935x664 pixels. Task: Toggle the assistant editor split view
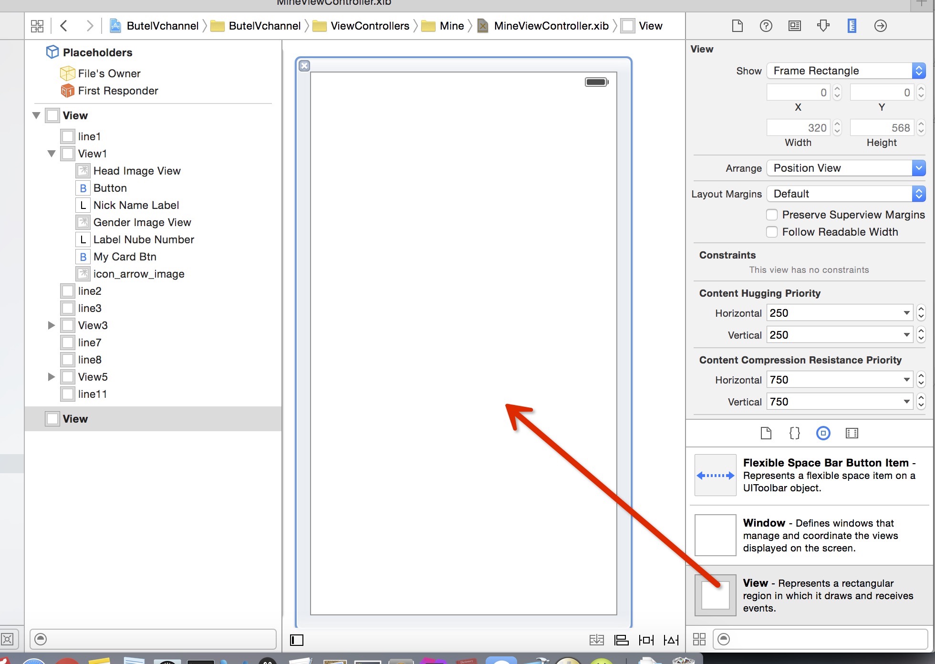(296, 640)
